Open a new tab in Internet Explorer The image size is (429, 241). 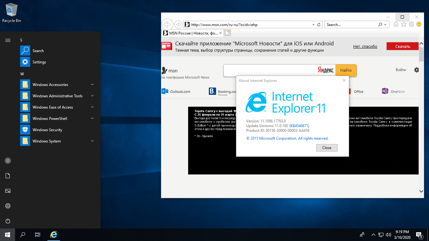(228, 33)
